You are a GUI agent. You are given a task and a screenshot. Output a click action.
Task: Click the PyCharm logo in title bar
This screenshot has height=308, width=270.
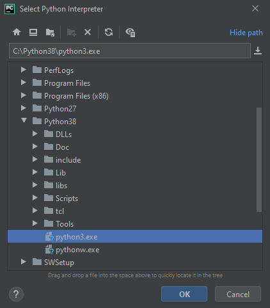point(10,9)
